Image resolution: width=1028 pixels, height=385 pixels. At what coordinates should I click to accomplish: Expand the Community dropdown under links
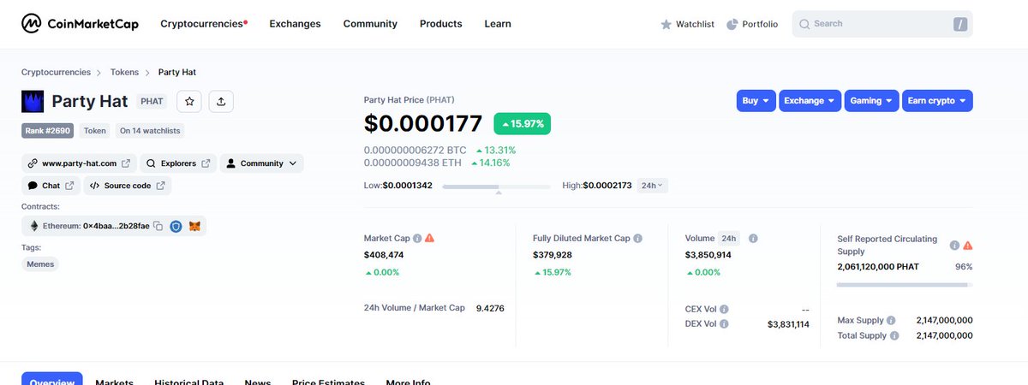click(x=261, y=163)
